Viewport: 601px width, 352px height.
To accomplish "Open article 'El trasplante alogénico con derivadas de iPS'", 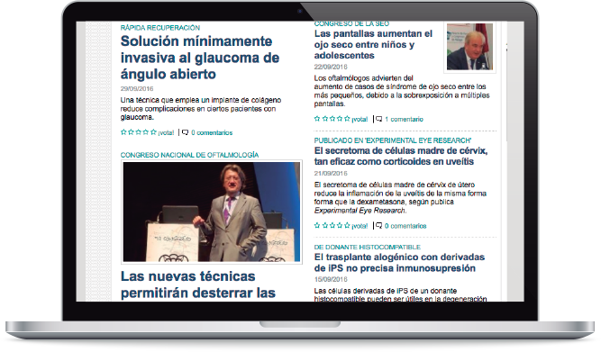I will [x=399, y=262].
